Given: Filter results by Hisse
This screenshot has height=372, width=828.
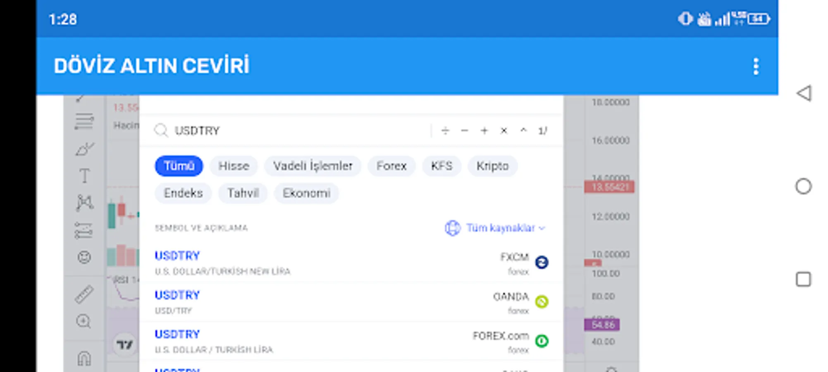Looking at the screenshot, I should (x=234, y=166).
